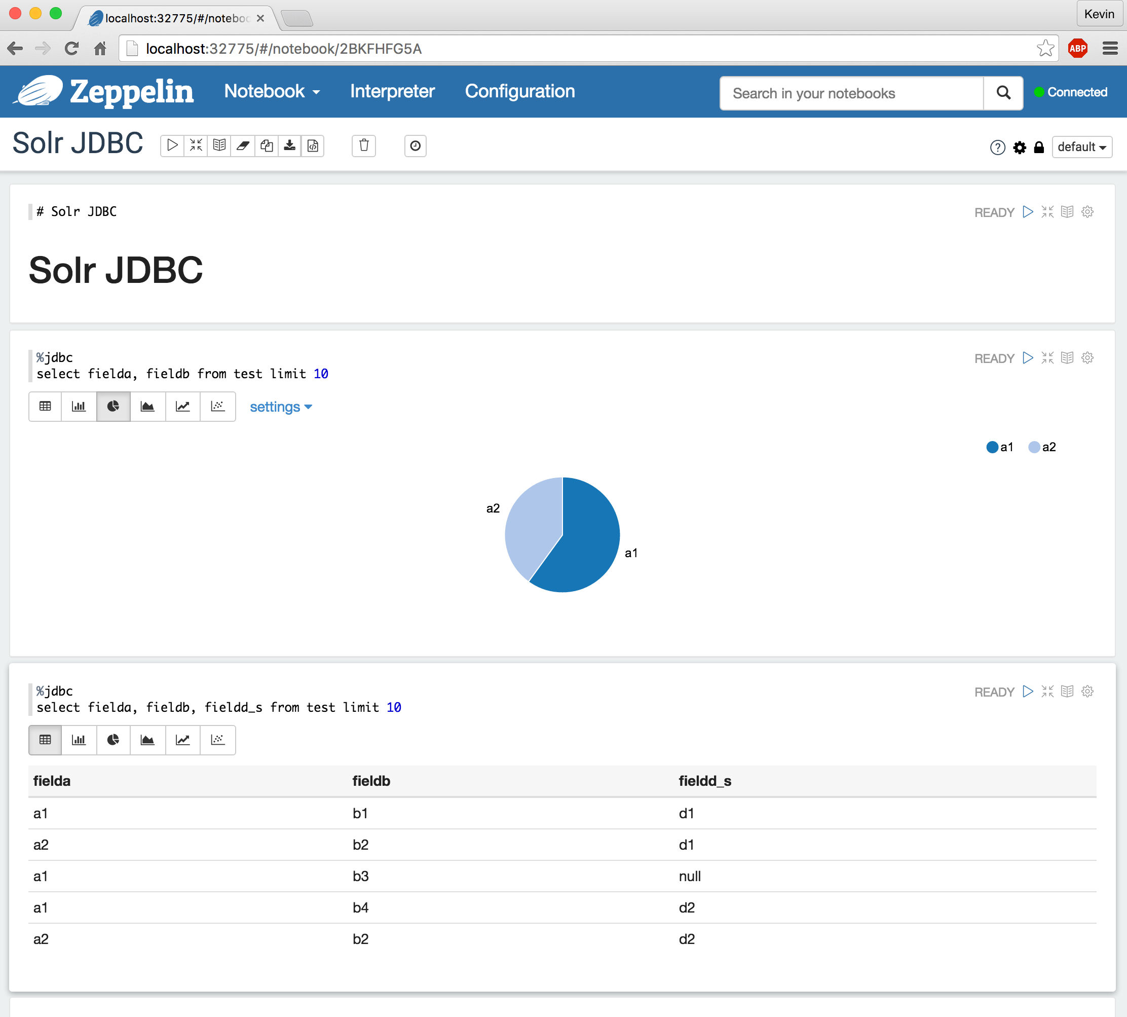Image resolution: width=1127 pixels, height=1017 pixels.
Task: Open keyboard shortcuts help icon
Action: pyautogui.click(x=997, y=148)
